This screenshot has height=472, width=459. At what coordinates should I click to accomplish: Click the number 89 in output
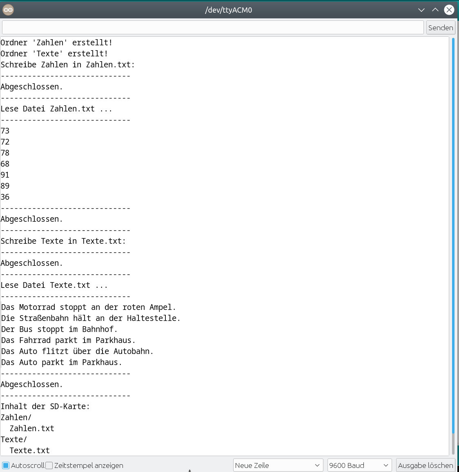(x=5, y=186)
